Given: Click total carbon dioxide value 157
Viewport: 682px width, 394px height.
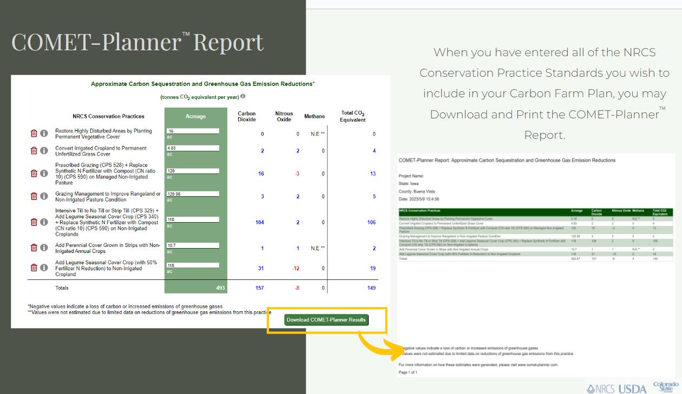Looking at the screenshot, I should (259, 288).
